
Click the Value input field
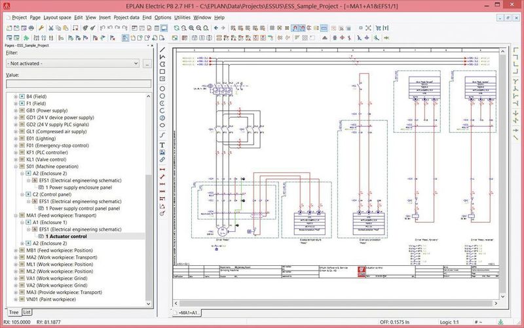[79, 84]
